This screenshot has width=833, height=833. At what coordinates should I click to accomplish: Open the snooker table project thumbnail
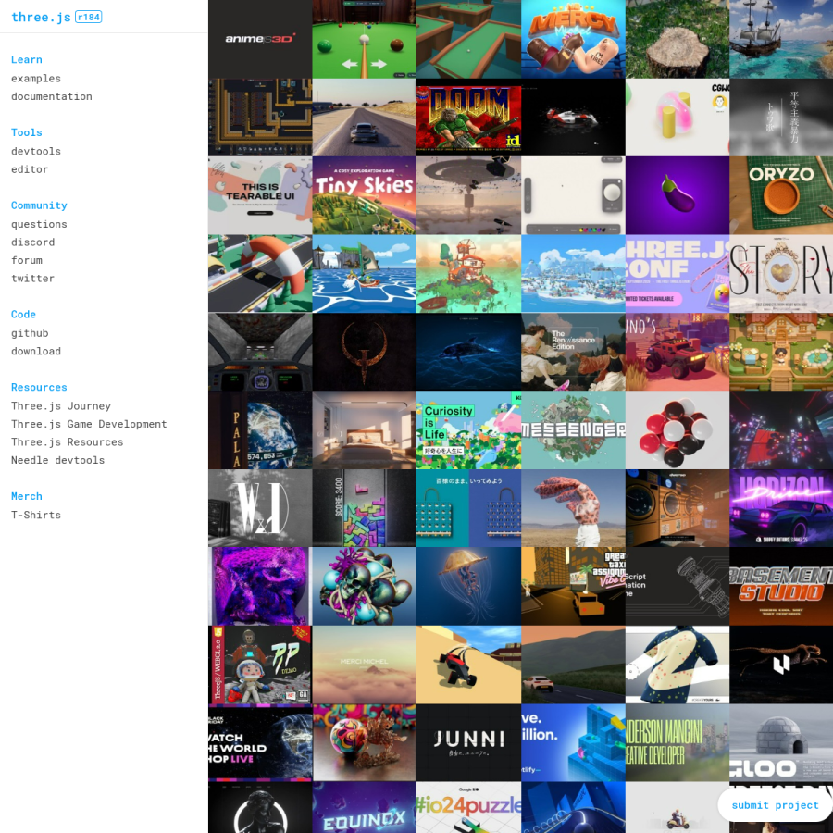coord(365,39)
